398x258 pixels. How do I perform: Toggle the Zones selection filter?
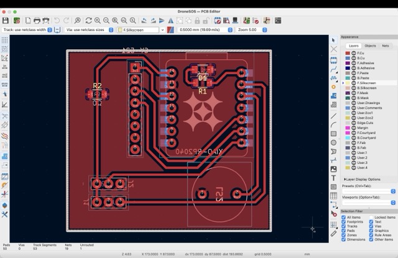[343, 235]
